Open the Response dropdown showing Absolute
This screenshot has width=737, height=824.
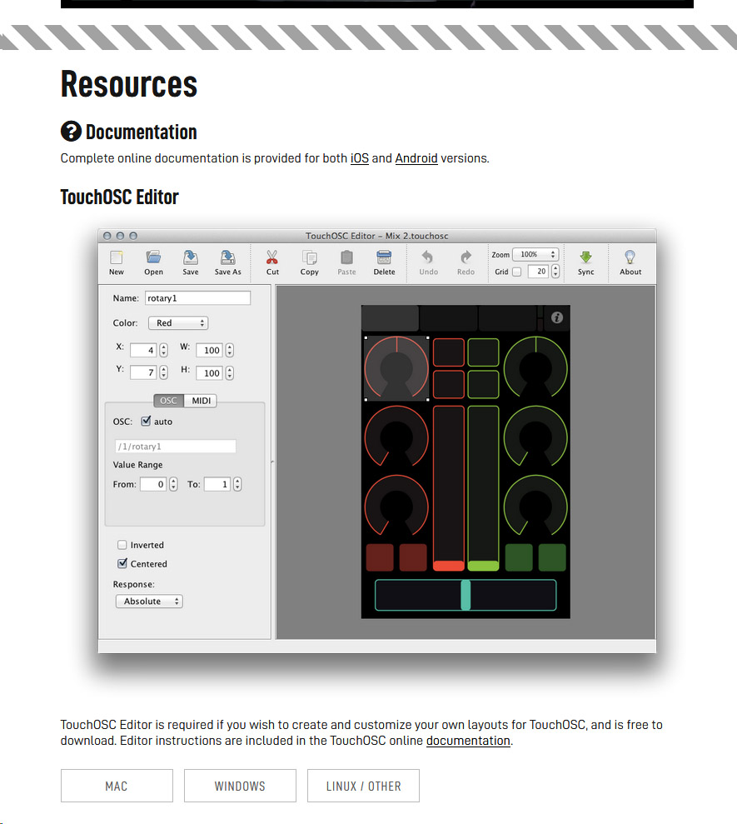point(149,602)
